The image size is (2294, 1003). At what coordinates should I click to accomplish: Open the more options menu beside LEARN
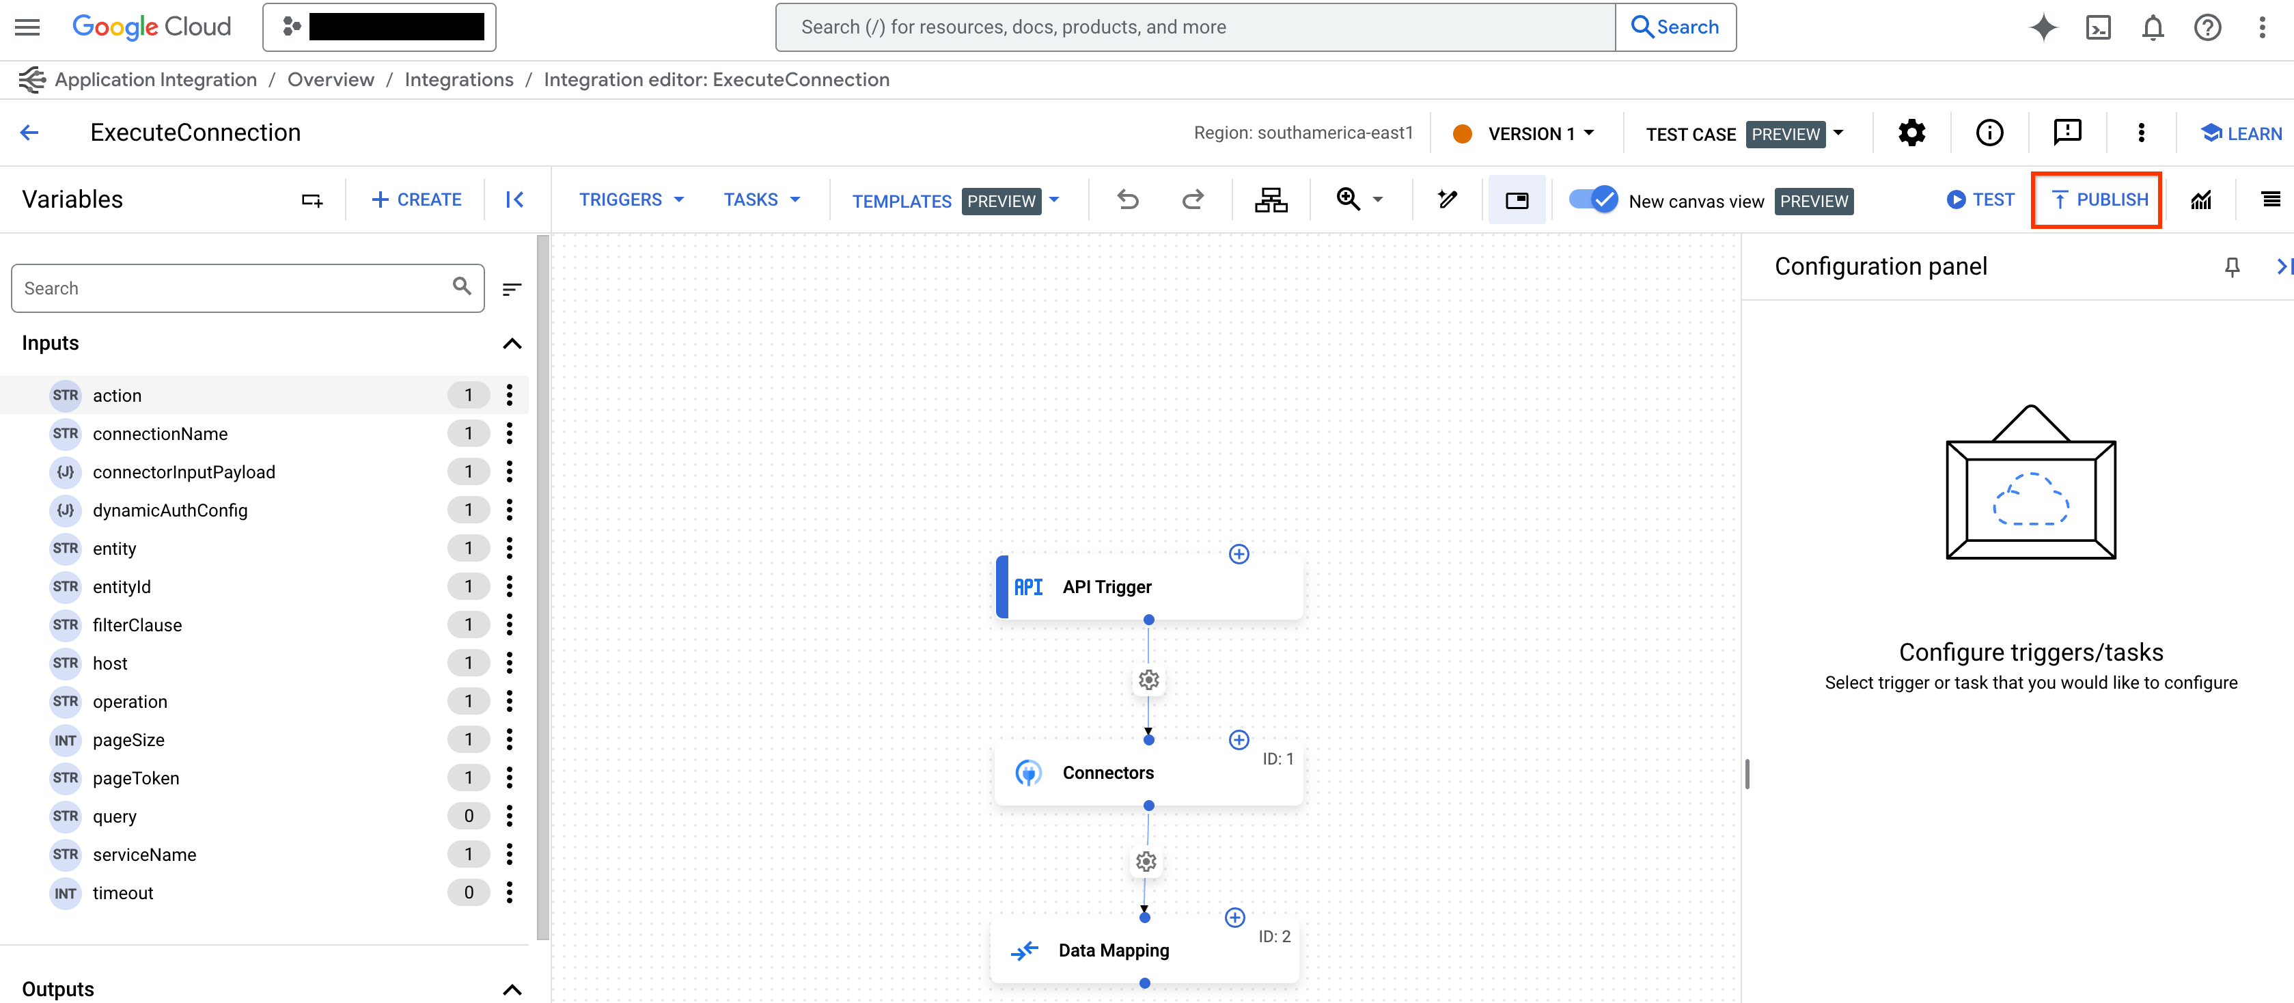click(2142, 133)
